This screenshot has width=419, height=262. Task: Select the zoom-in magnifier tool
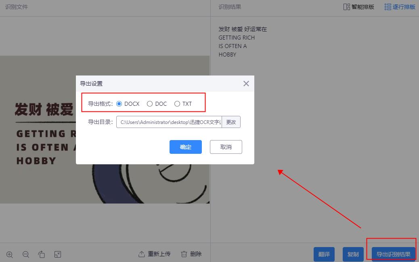click(9, 254)
